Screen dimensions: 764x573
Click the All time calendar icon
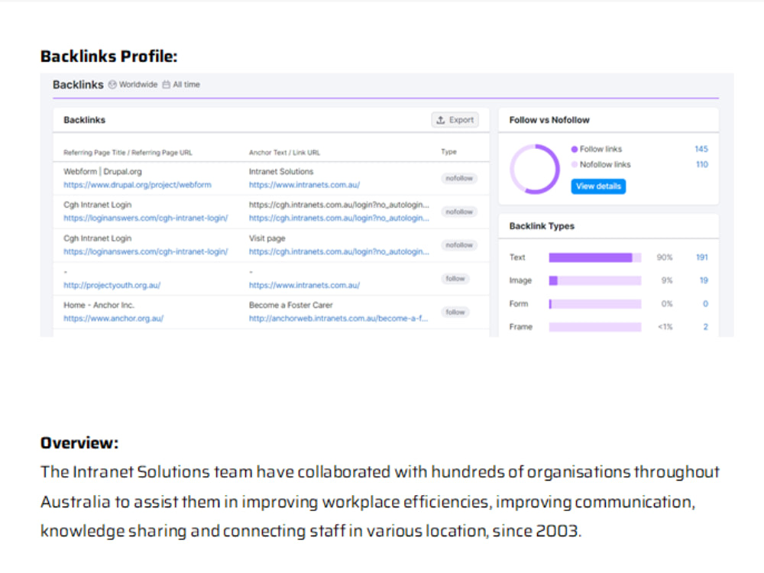167,85
